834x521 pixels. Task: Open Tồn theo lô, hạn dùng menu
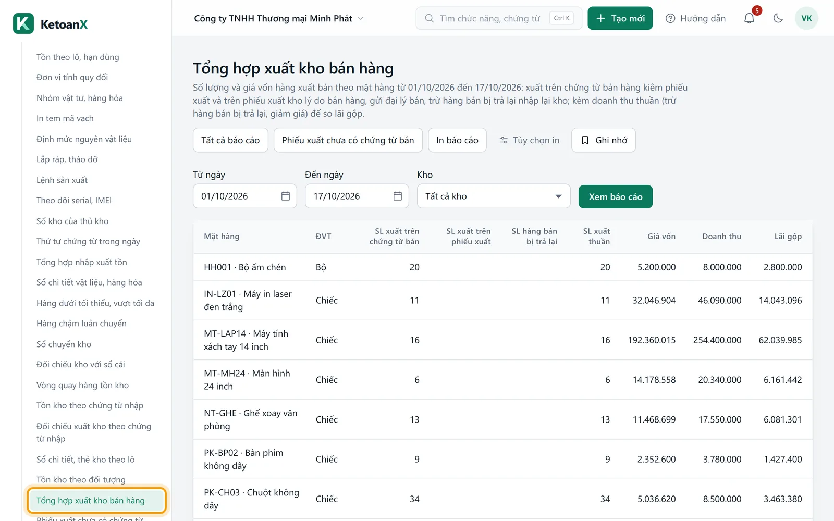[x=78, y=57]
